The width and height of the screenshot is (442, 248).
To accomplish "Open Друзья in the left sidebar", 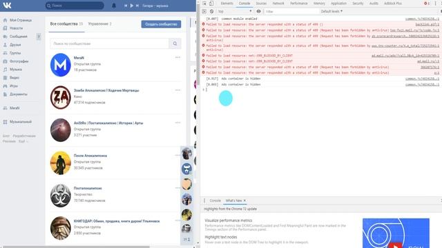I will 15,45.
